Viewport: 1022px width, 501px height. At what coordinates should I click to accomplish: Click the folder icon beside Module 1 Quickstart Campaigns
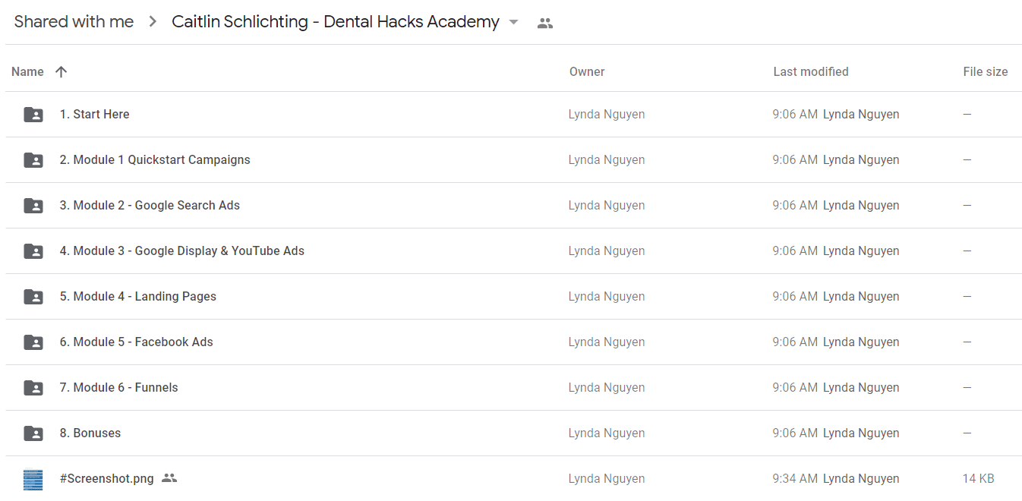coord(33,160)
